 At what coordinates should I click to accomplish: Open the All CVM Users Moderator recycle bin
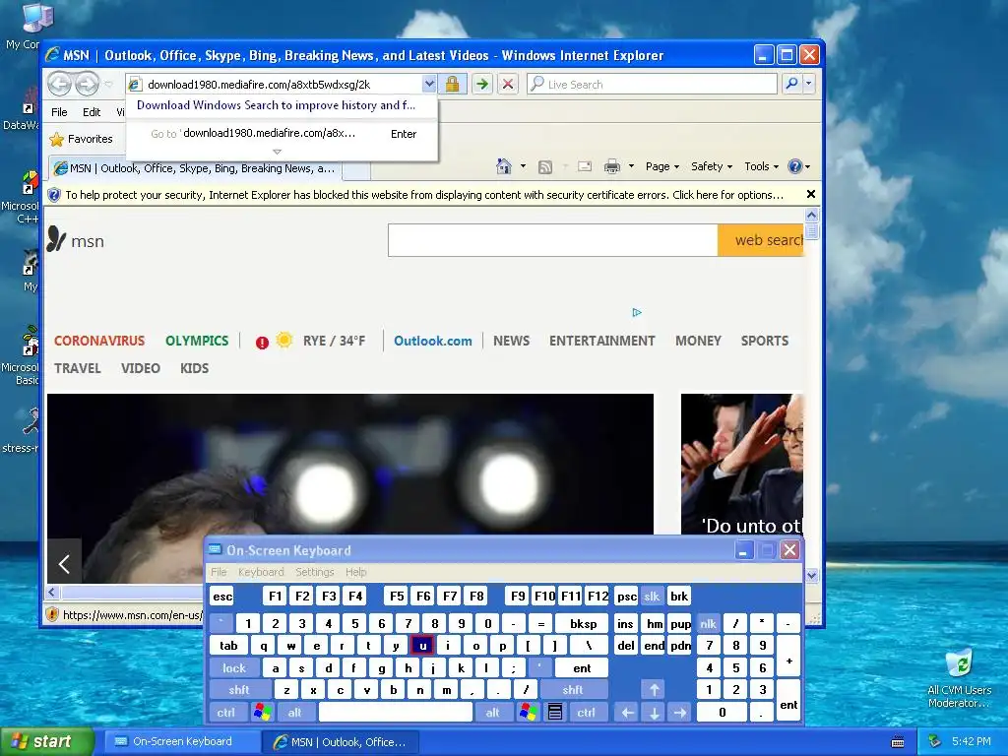(959, 678)
